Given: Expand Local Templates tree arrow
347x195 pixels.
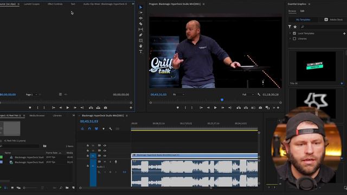Looking at the screenshot, I should pos(290,34).
